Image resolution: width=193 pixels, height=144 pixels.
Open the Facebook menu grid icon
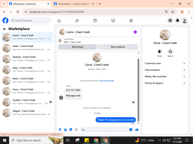170,20
